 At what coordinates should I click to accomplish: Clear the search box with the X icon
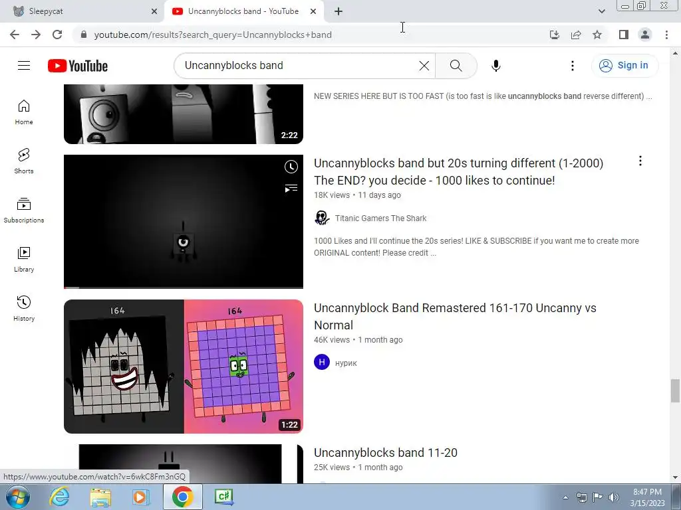pyautogui.click(x=424, y=66)
